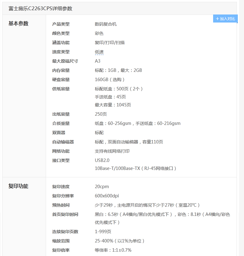Click the 复印分辨率 label
This screenshot has height=256, width=244.
[63, 196]
